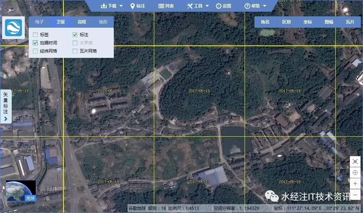Select the 标注 (Annotation) marker tool
The image size is (363, 213).
pyautogui.click(x=138, y=6)
